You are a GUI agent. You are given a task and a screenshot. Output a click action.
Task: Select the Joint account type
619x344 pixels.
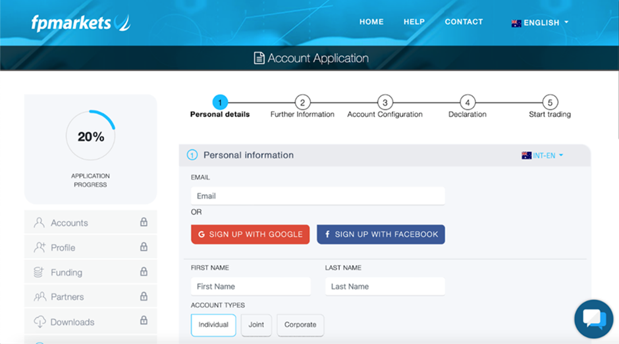pyautogui.click(x=256, y=325)
